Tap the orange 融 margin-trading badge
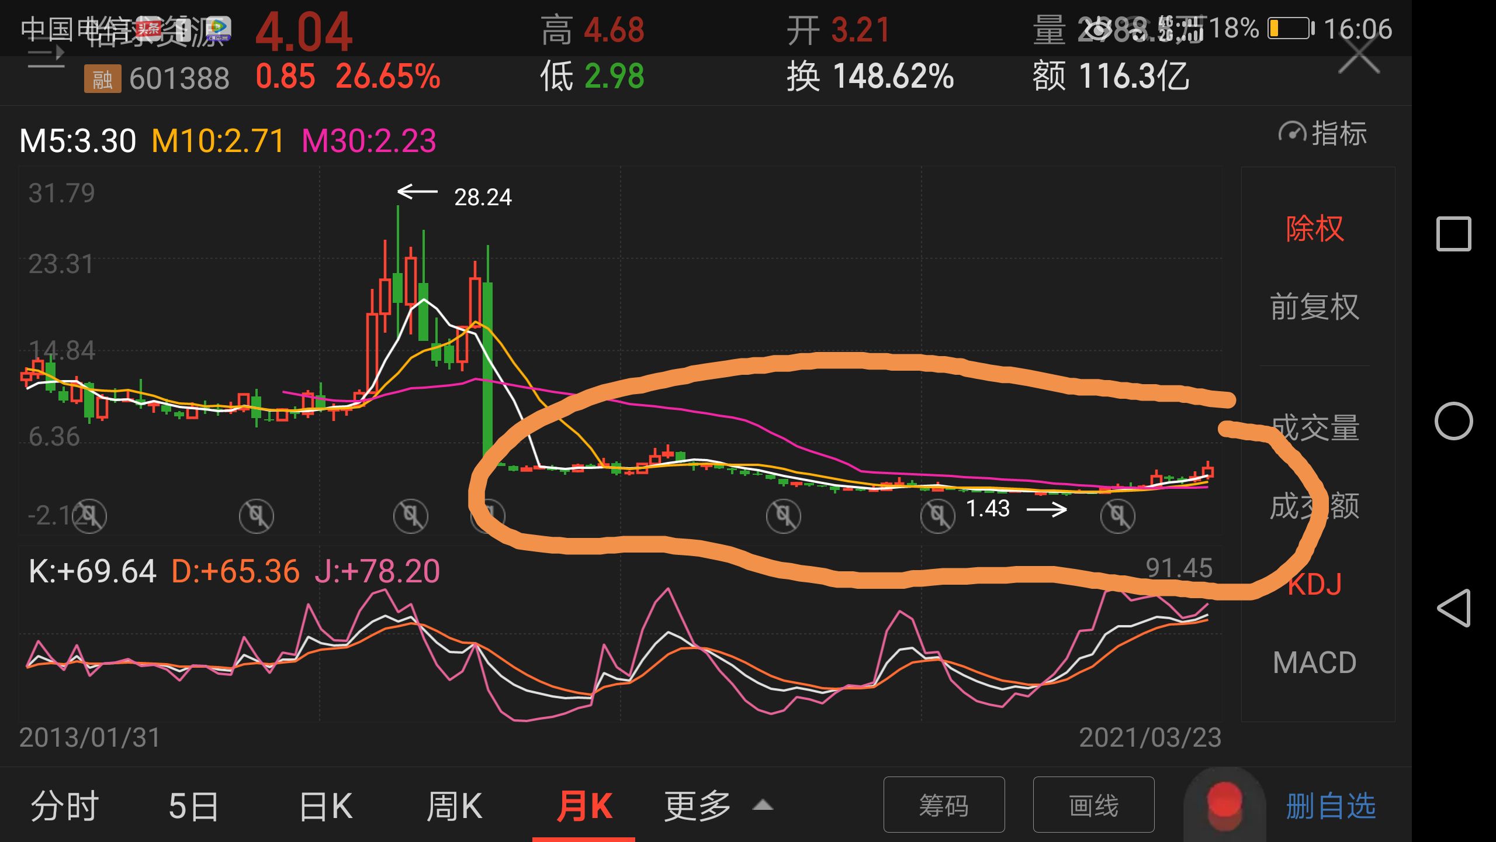The width and height of the screenshot is (1496, 842). [103, 78]
